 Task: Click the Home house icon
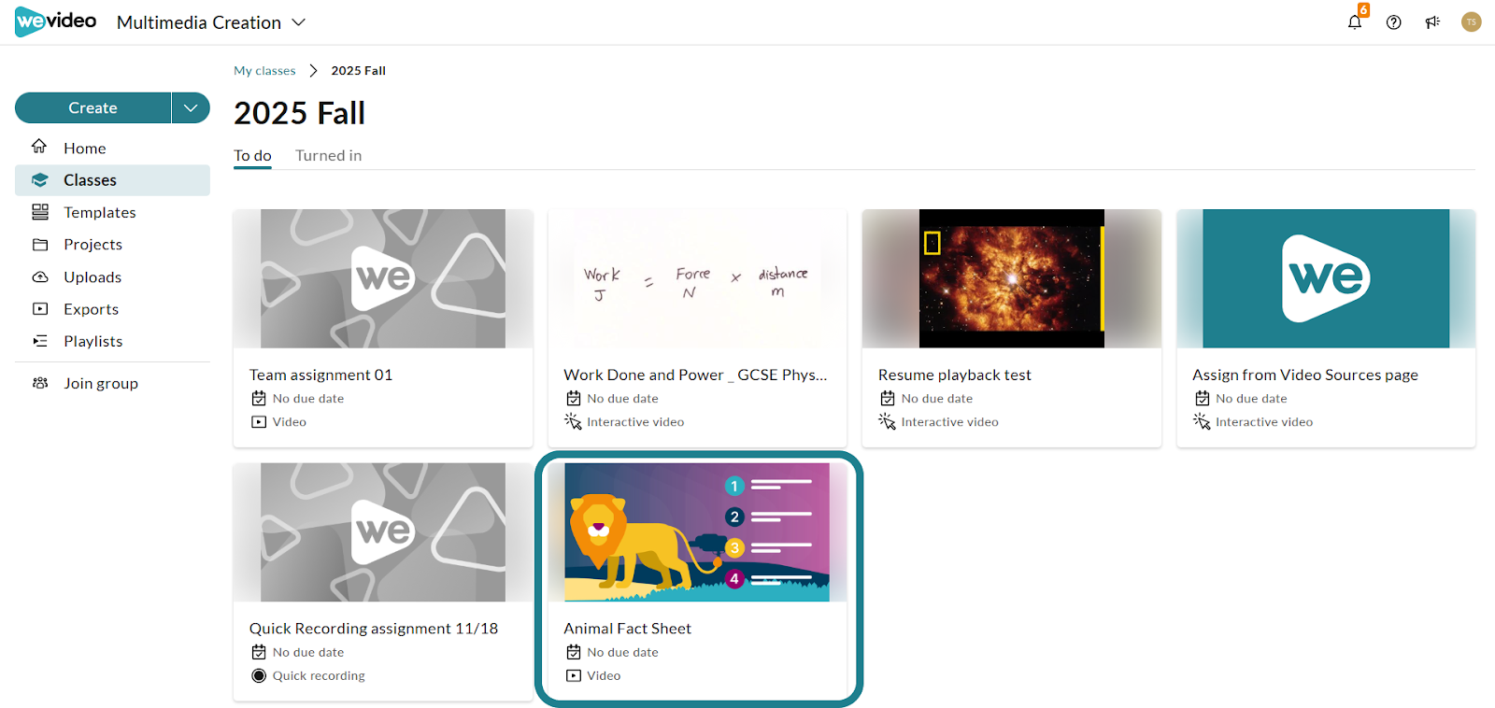[x=39, y=147]
